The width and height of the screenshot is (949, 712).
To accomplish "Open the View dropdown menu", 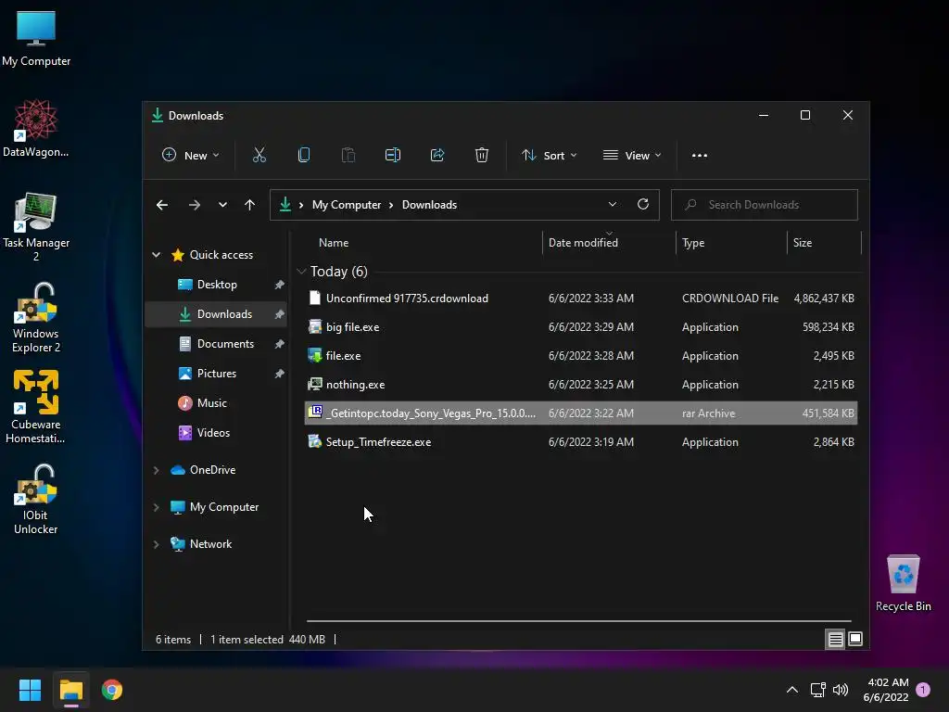I will (632, 156).
